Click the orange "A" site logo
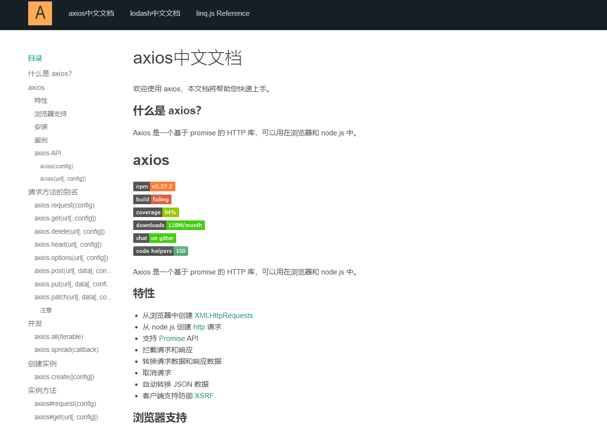The width and height of the screenshot is (607, 426). click(40, 13)
